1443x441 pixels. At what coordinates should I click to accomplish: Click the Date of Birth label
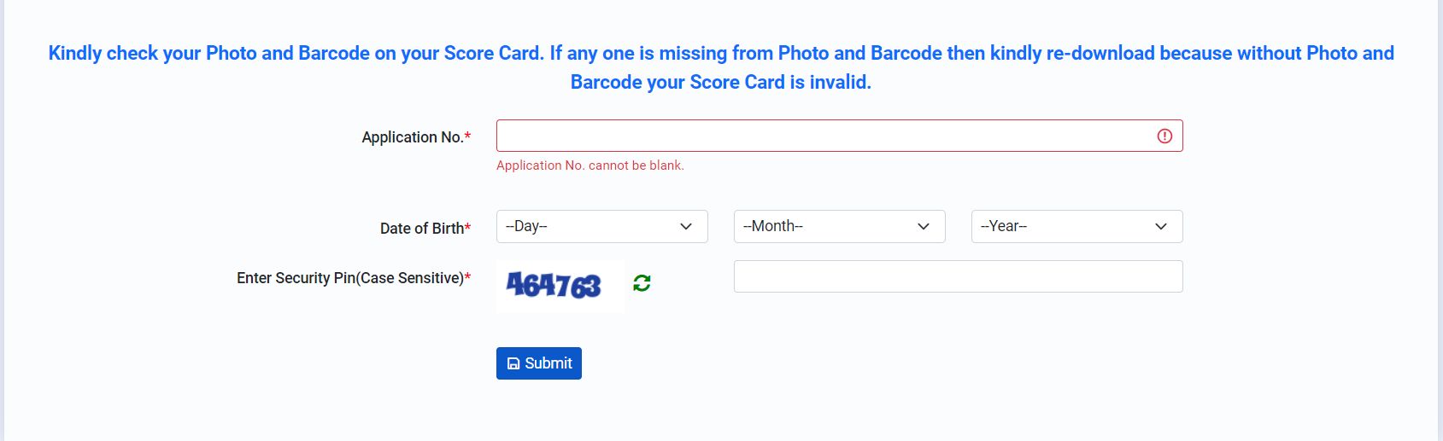pos(422,229)
